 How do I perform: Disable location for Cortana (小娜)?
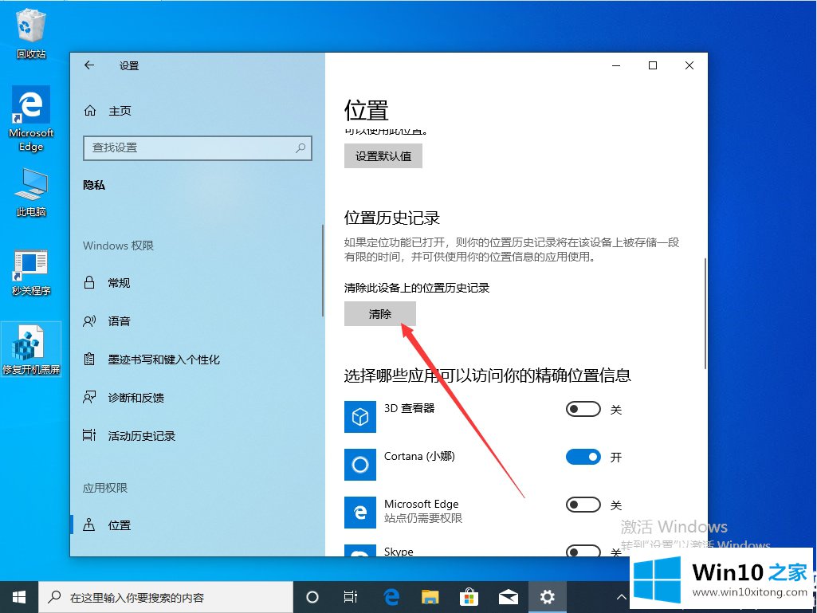583,458
